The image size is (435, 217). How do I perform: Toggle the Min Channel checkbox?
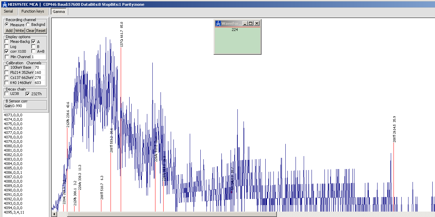7,57
